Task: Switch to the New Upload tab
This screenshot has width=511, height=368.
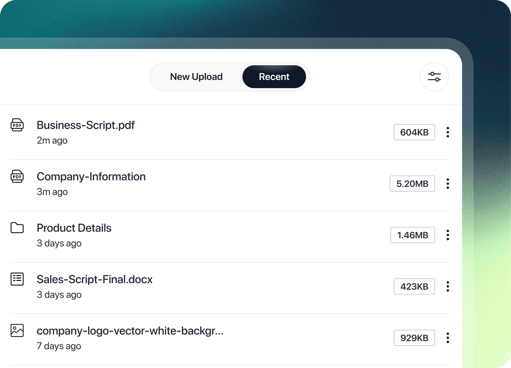Action: [196, 77]
